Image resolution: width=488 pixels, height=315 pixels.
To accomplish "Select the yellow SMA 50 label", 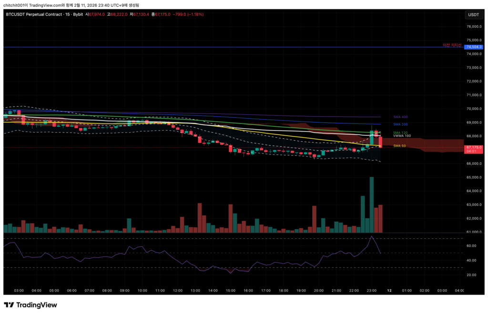I will [399, 146].
